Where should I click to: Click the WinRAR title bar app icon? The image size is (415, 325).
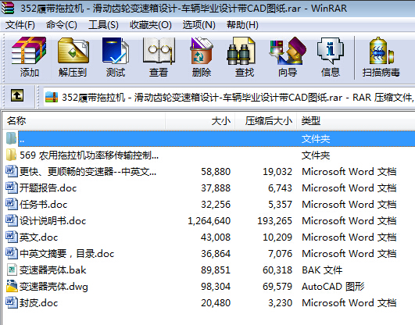pos(8,8)
